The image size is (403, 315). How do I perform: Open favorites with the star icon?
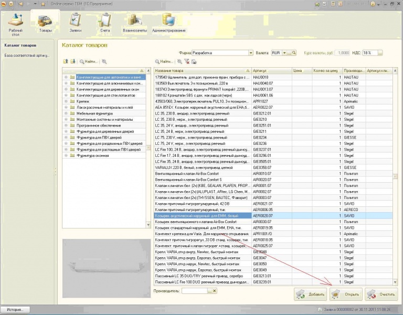(43, 4)
